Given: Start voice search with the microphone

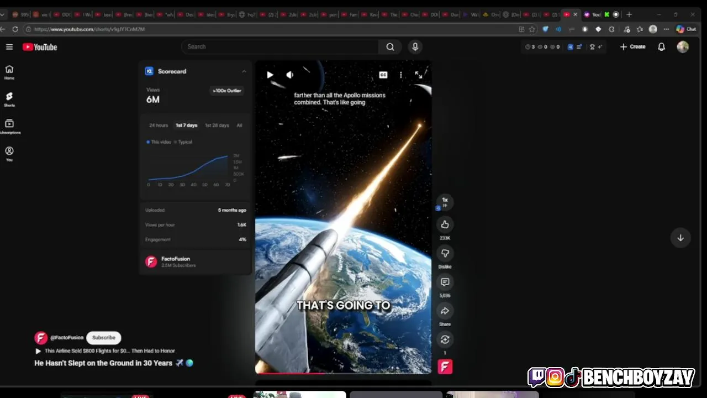Looking at the screenshot, I should [415, 47].
